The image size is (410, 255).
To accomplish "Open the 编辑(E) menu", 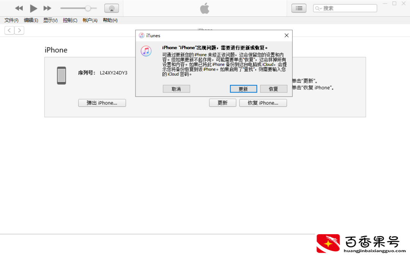I will tap(31, 20).
